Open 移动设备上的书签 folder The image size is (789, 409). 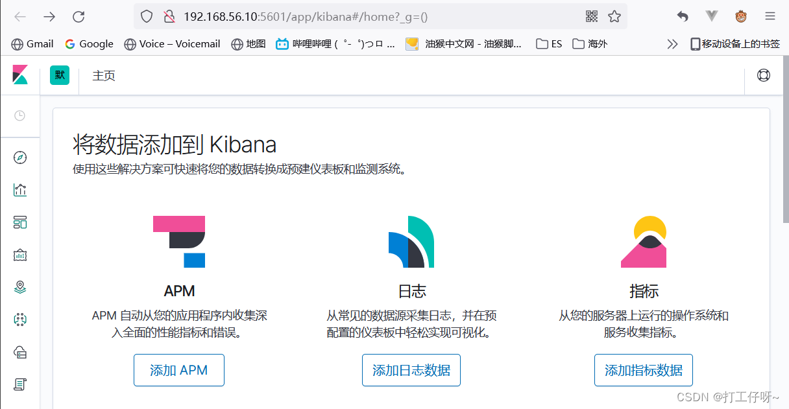[x=735, y=44]
